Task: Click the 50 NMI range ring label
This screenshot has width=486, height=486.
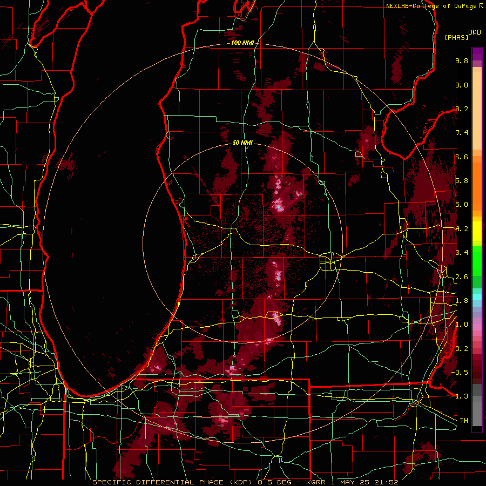Action: coord(242,143)
